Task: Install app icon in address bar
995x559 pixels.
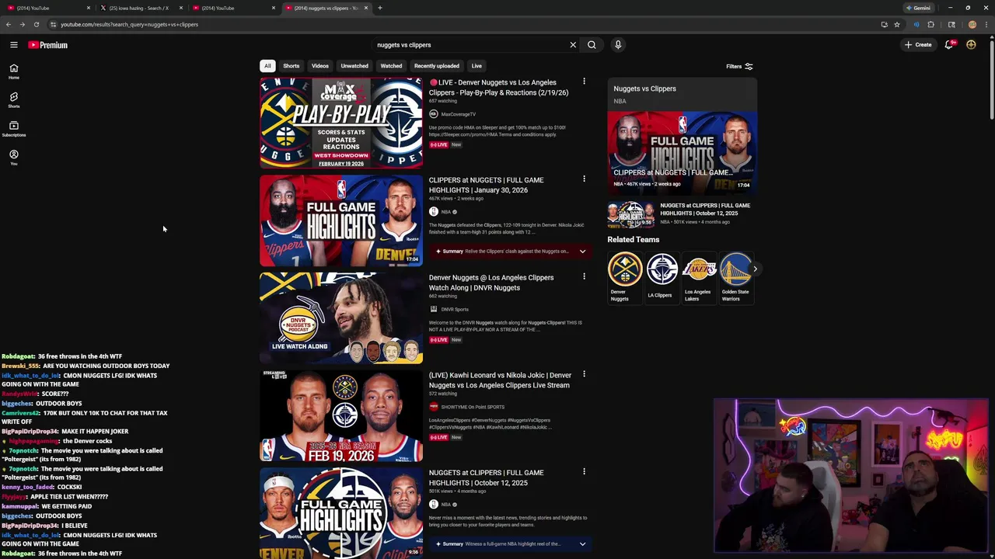Action: 884,24
